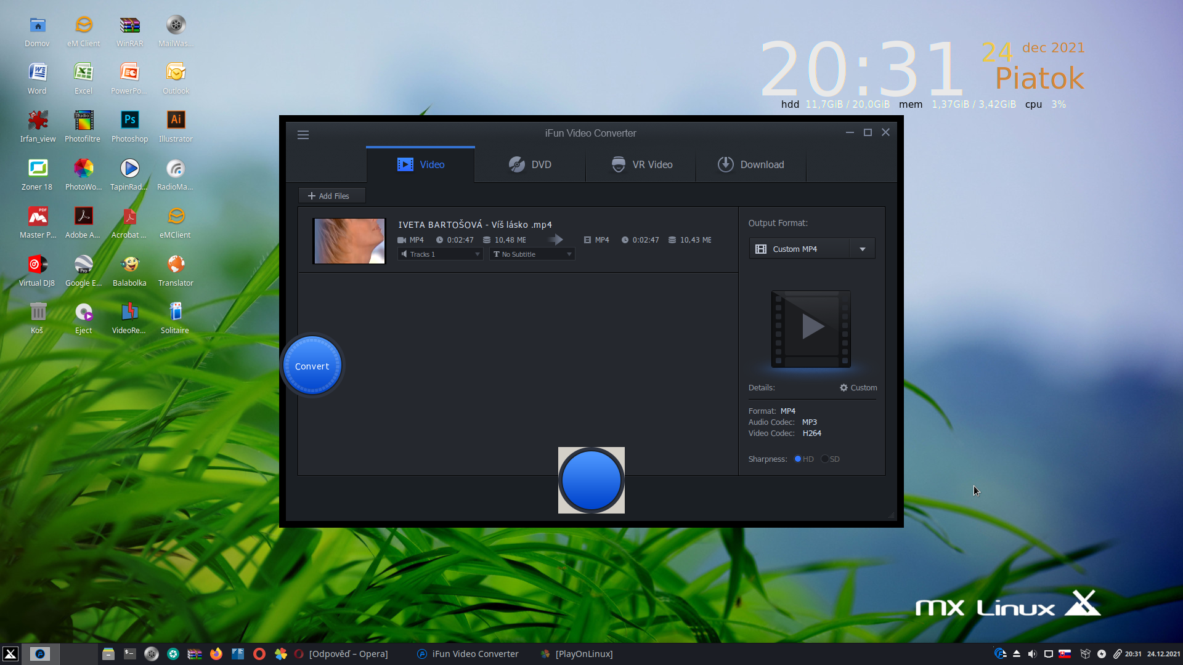Viewport: 1183px width, 665px height.
Task: Switch to the VR Video tab
Action: click(x=641, y=165)
